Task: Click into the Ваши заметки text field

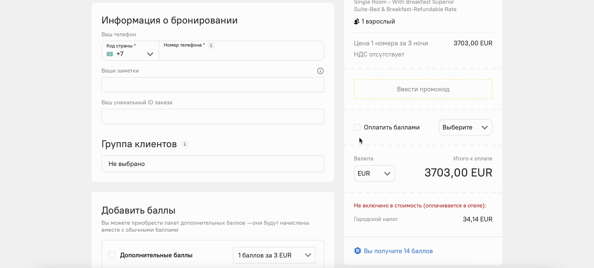Action: tap(213, 85)
